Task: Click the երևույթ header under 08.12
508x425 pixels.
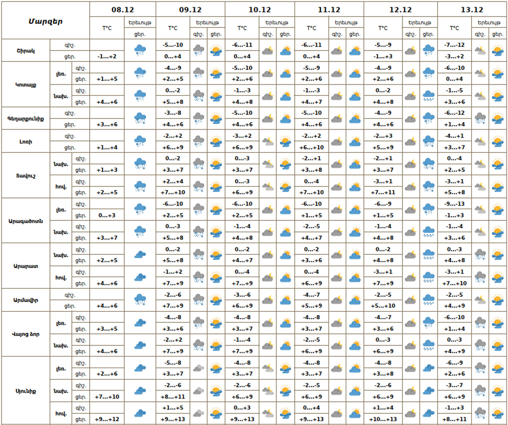Action: pos(140,22)
